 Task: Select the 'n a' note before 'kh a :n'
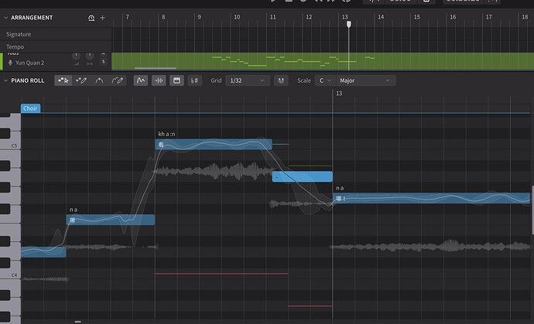[111, 220]
